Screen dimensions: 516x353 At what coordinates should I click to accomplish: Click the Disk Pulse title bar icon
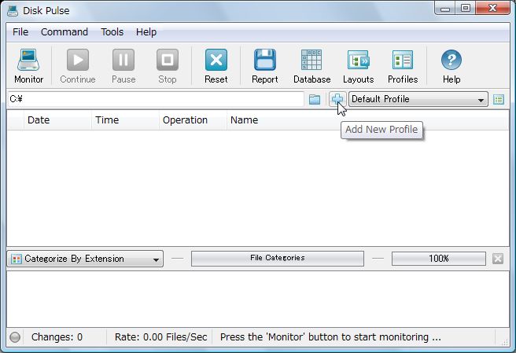[13, 10]
